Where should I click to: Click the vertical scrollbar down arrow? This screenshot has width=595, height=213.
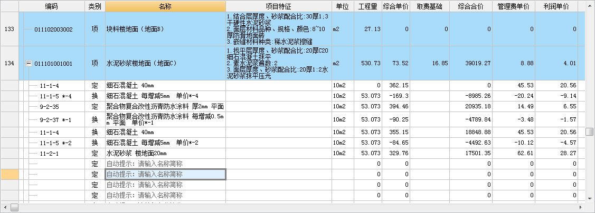pyautogui.click(x=590, y=198)
